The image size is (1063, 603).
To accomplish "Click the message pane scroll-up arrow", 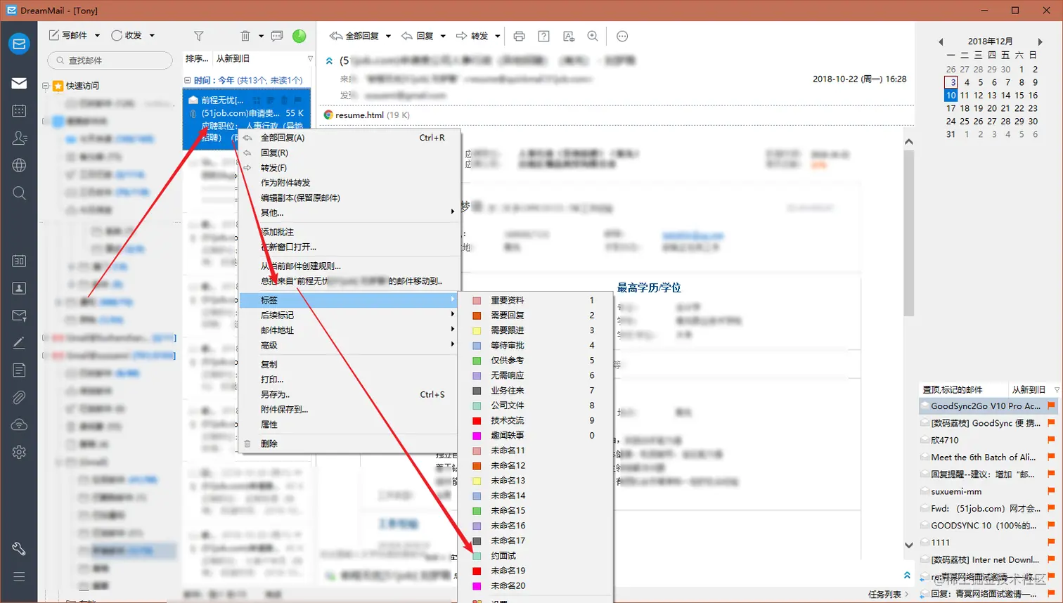I will (908, 142).
